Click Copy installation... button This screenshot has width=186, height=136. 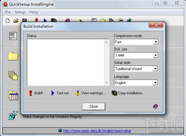[128, 93]
